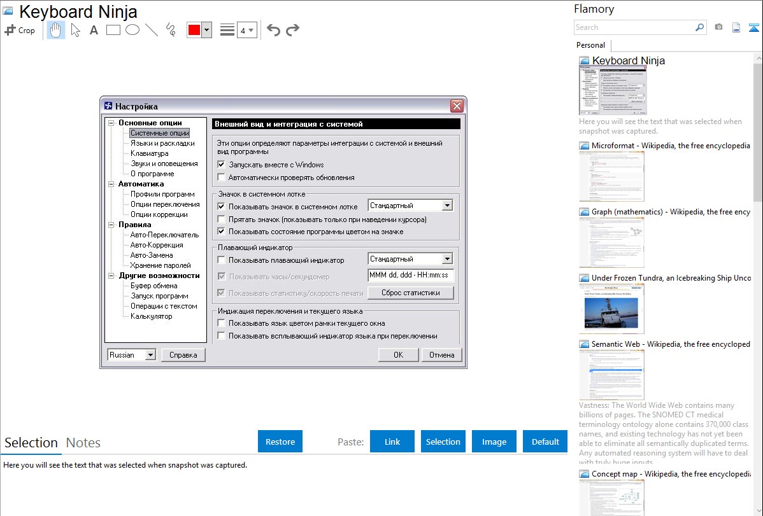Viewport: 763px width, 516px height.
Task: Collapse the 'Основные опции' tree node
Action: click(x=111, y=123)
